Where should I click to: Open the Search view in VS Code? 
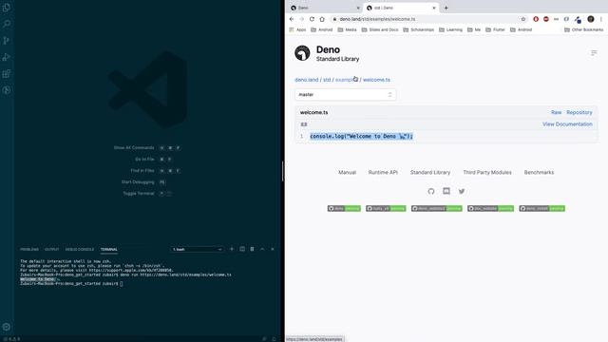pyautogui.click(x=7, y=24)
